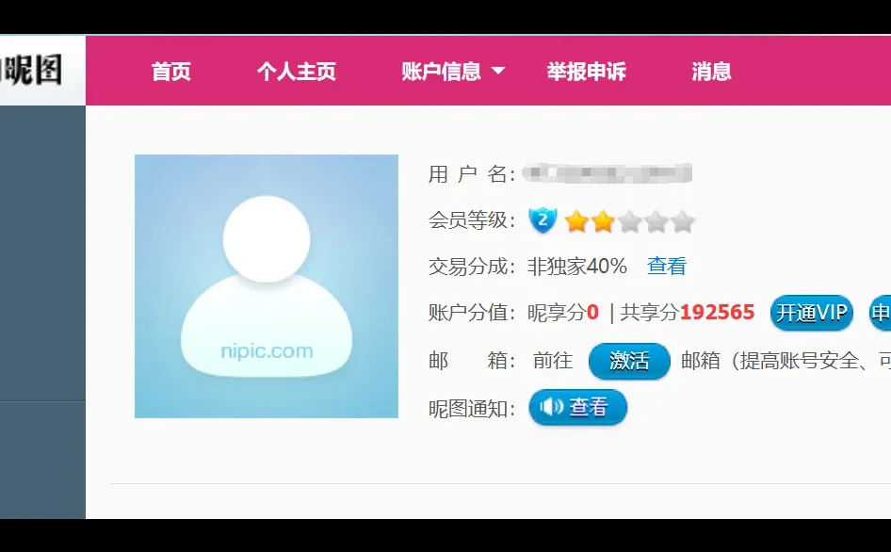This screenshot has width=891, height=552.
Task: Click the second gold star rating icon
Action: pyautogui.click(x=604, y=219)
